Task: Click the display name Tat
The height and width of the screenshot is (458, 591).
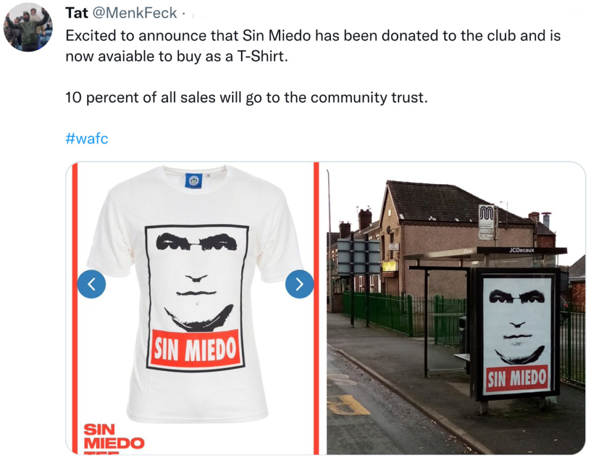Action: pos(76,13)
